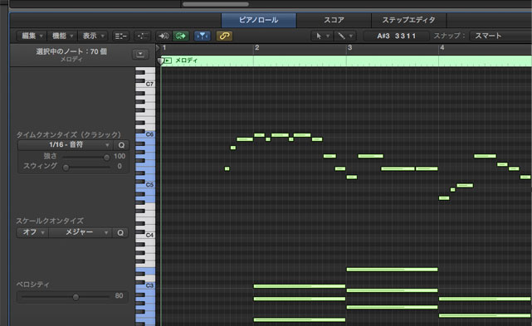Open the 1/16 - 音符 quantize dropdown
This screenshot has width=532, height=326.
[x=65, y=145]
